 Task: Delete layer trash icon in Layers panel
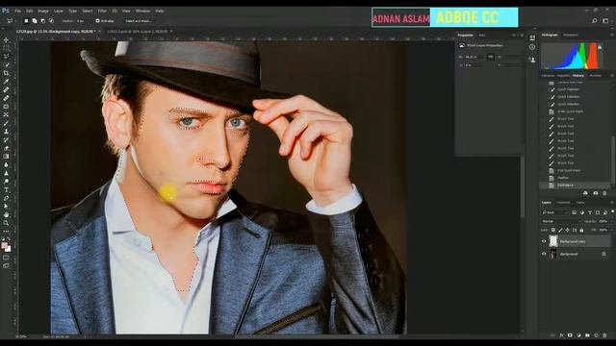click(x=605, y=335)
